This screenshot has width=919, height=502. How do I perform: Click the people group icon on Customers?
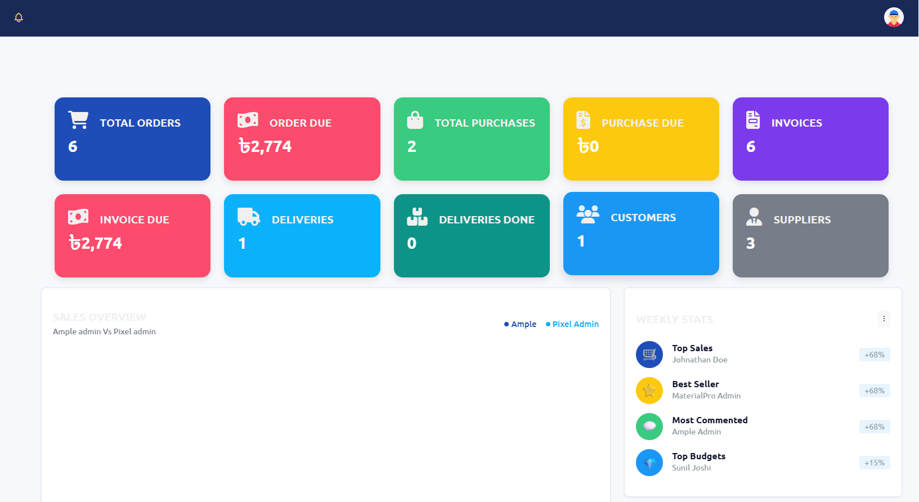[x=588, y=214]
